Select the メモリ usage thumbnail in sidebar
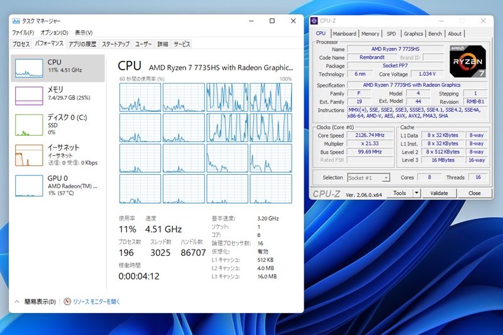The image size is (503, 335). [30, 96]
